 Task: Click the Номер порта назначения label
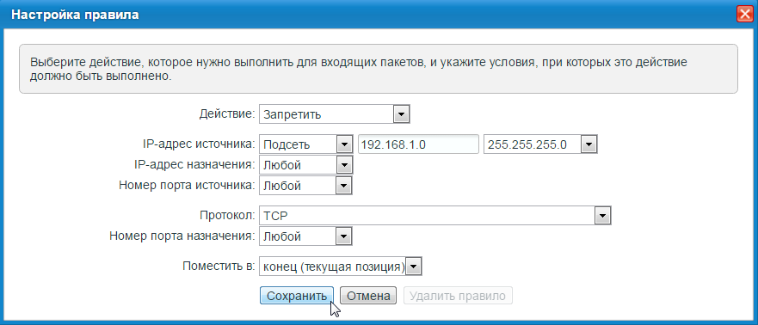pyautogui.click(x=182, y=236)
